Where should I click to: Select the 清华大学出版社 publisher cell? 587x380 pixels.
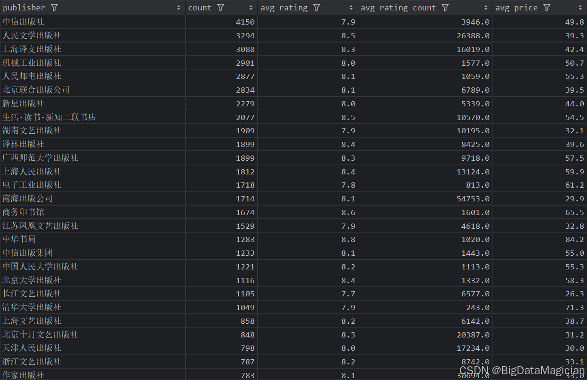click(93, 307)
